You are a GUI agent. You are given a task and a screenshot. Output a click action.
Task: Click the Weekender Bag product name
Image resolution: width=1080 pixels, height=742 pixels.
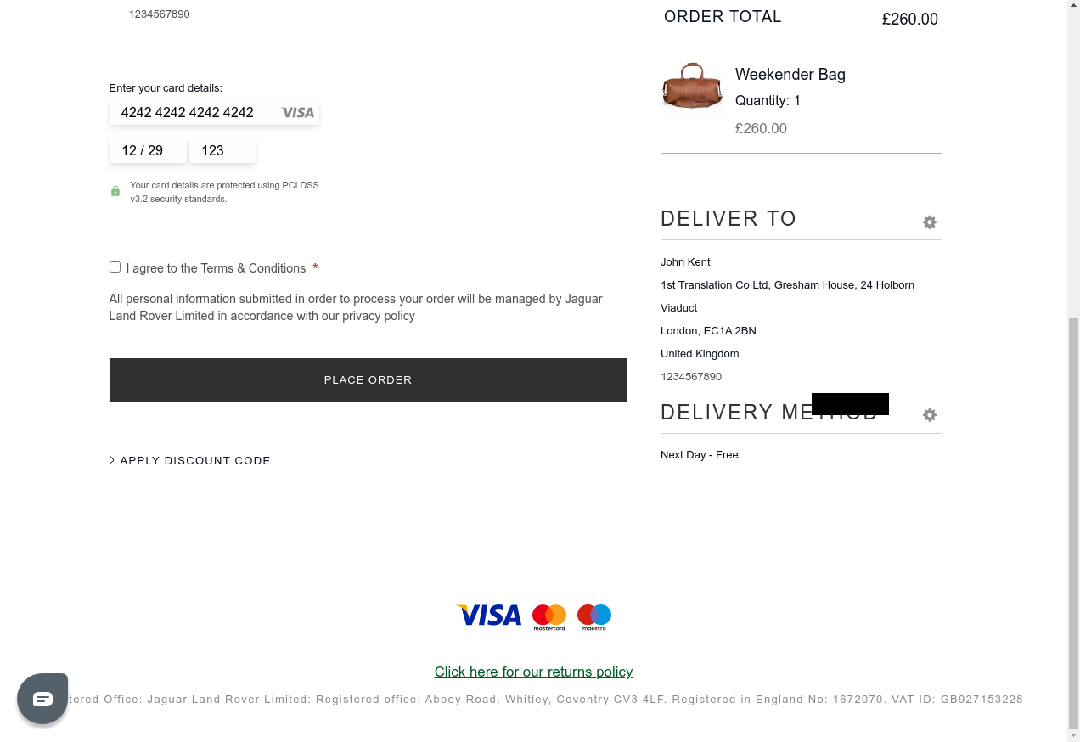click(x=790, y=75)
